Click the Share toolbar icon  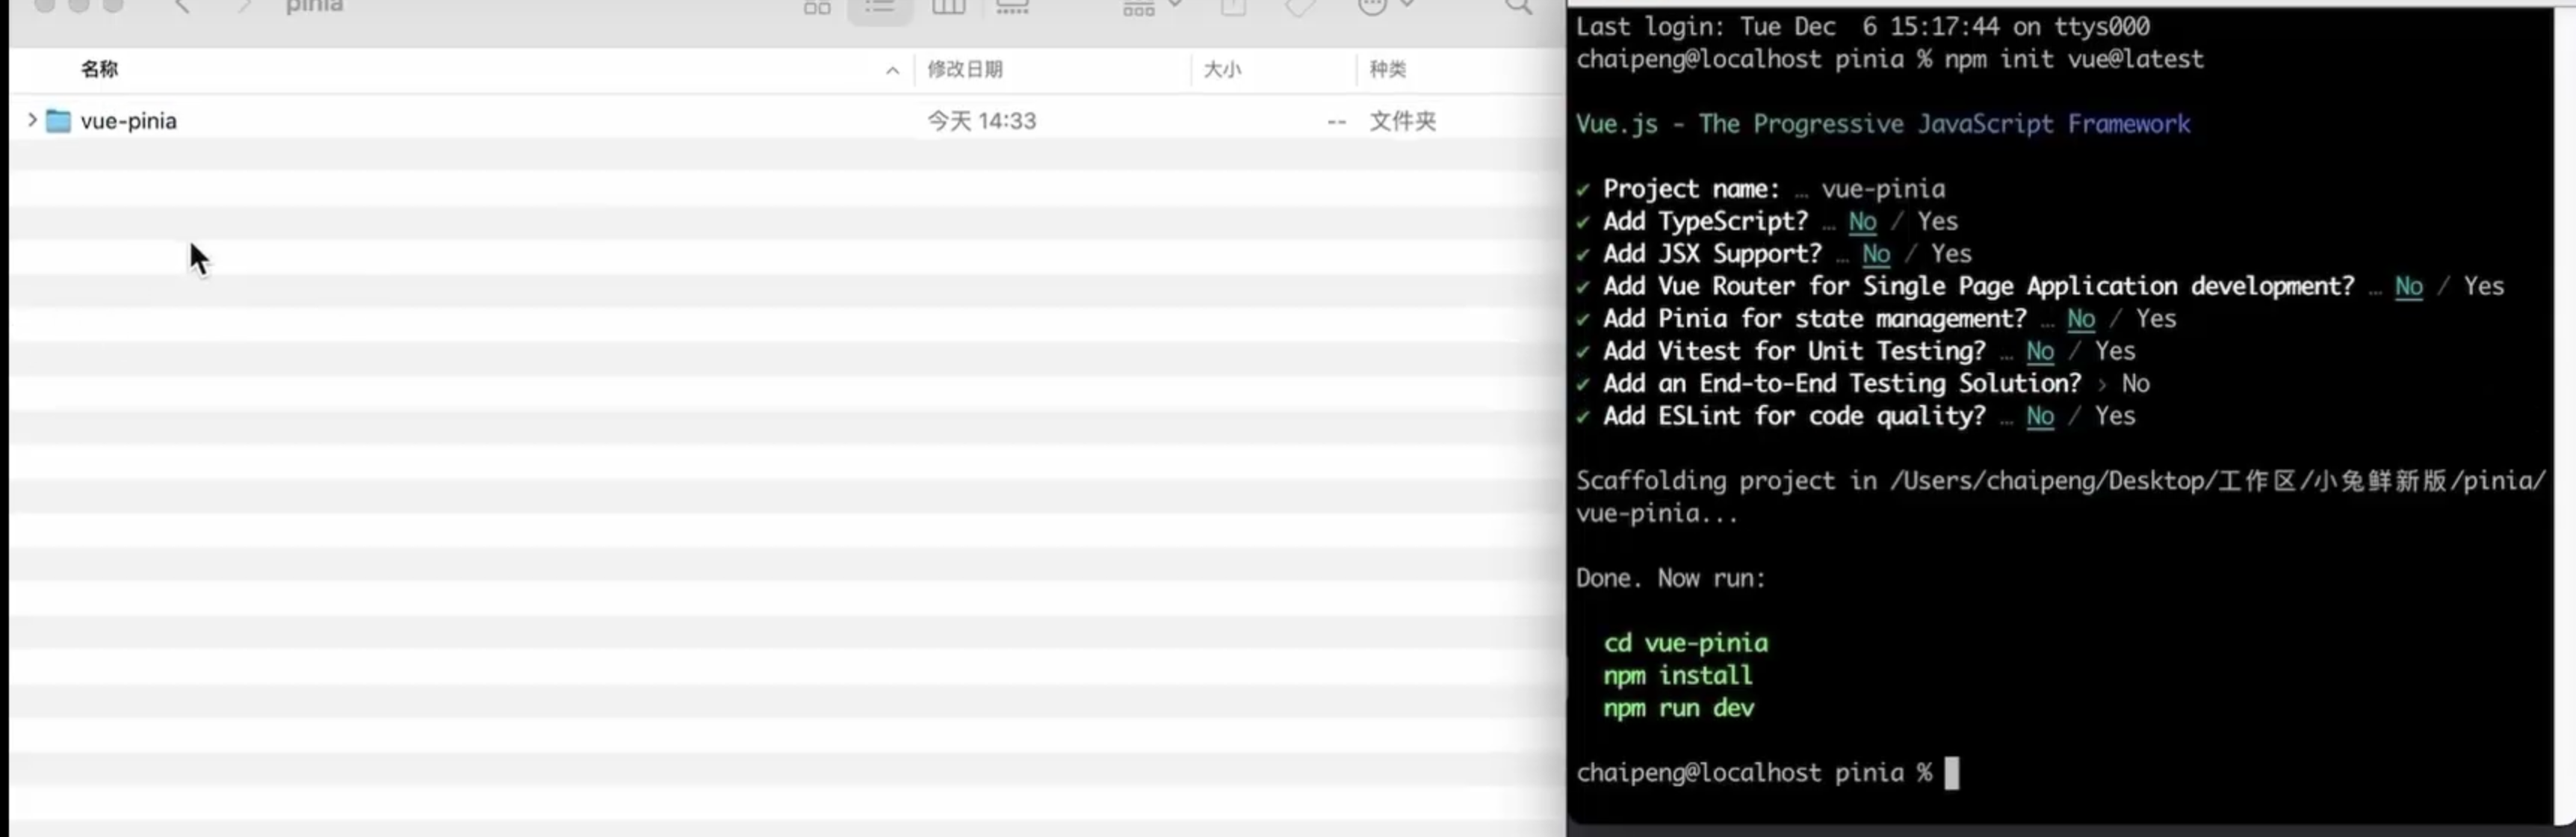point(1234,7)
